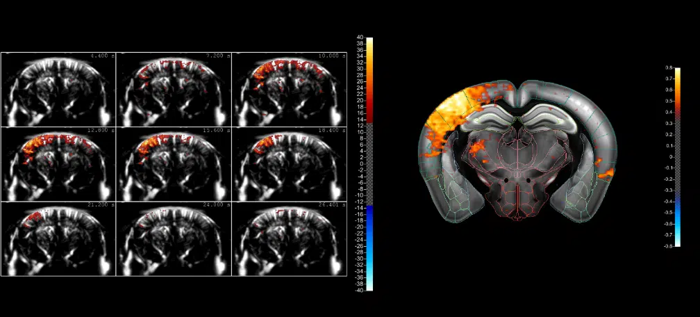Image resolution: width=700 pixels, height=317 pixels.
Task: Open the 24.000 s brain frame
Action: click(174, 238)
